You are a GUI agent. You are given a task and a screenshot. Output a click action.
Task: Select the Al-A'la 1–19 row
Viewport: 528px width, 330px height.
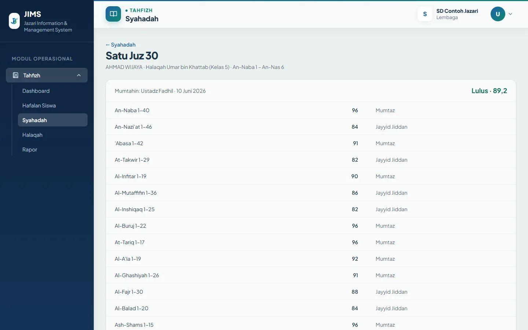[x=311, y=259]
